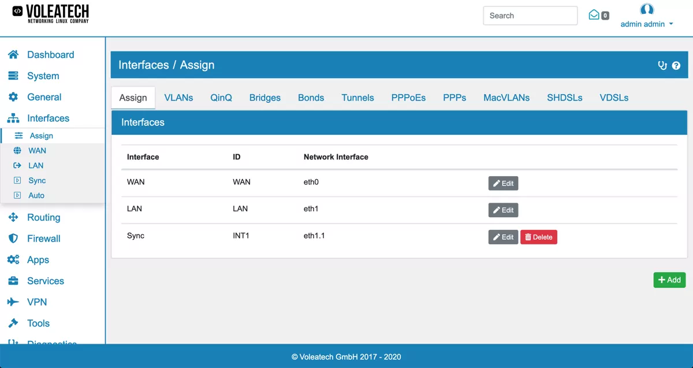Switch to the VLANs tab
The image size is (693, 368).
tap(178, 98)
